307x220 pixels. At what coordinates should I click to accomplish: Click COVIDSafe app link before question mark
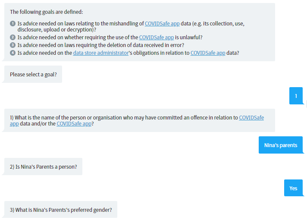[74, 124]
